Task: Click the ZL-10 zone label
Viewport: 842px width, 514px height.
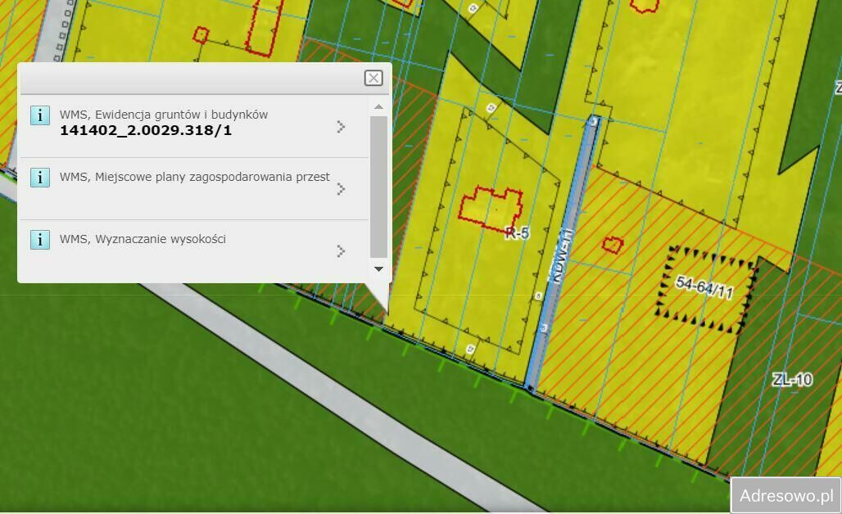Action: coord(792,380)
